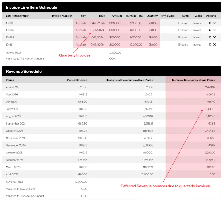Screen dimensions: 223x202
Task: Click the Line Item Number column header
Action: [x=17, y=16]
